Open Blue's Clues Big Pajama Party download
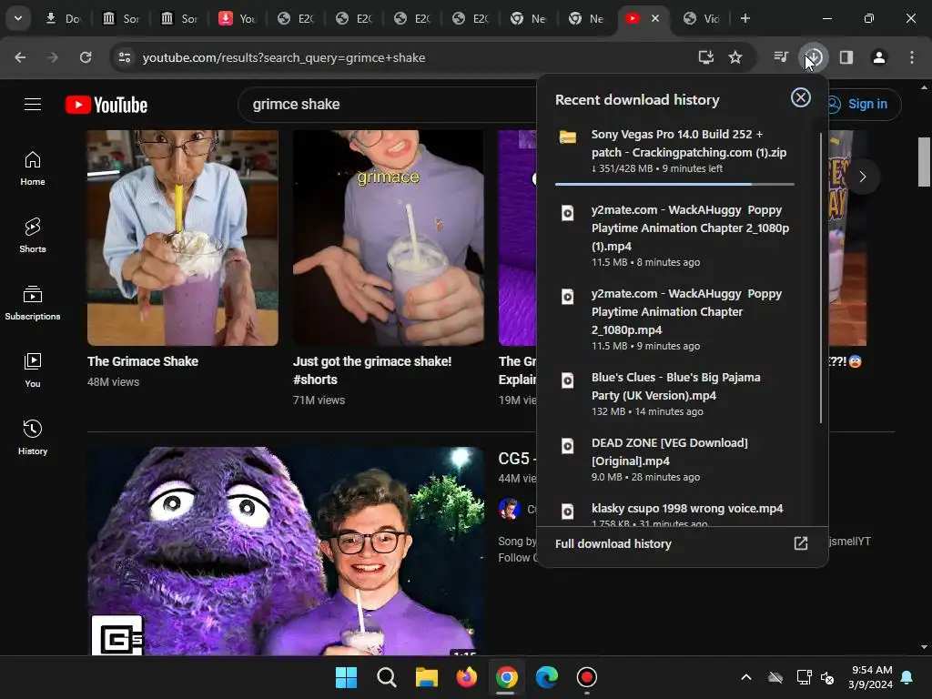 [x=674, y=393]
